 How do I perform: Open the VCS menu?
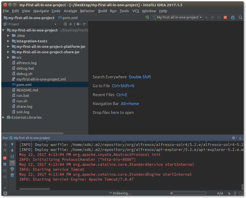pyautogui.click(x=136, y=11)
